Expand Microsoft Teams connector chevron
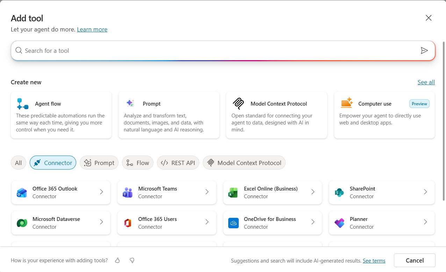The image size is (446, 272). (207, 192)
